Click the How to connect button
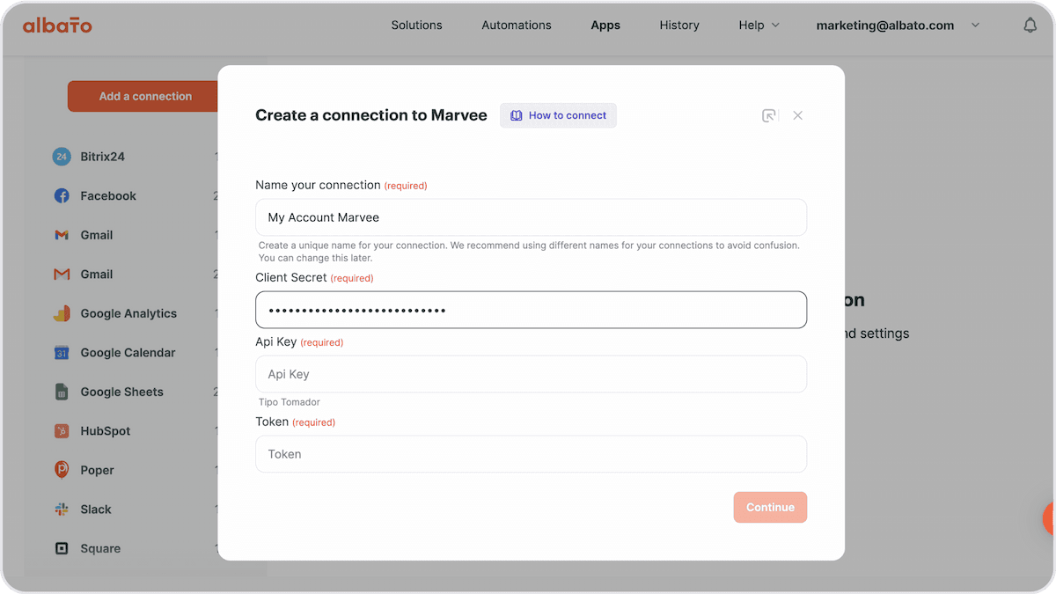The height and width of the screenshot is (594, 1056). [x=558, y=115]
